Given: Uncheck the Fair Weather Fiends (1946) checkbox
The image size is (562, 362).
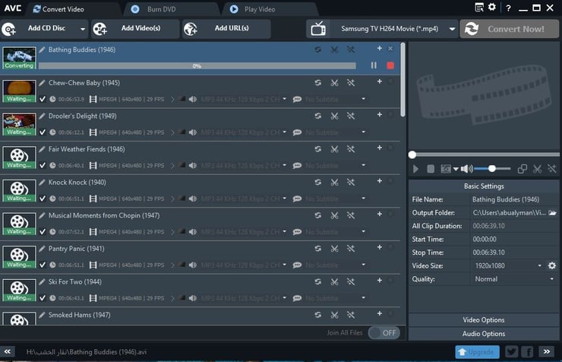Looking at the screenshot, I should click(x=43, y=165).
